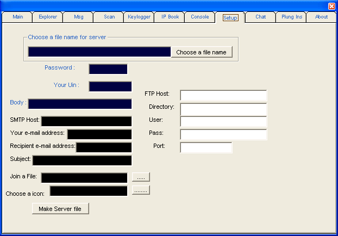Switch to the Main tab
This screenshot has width=338, height=236.
click(18, 17)
